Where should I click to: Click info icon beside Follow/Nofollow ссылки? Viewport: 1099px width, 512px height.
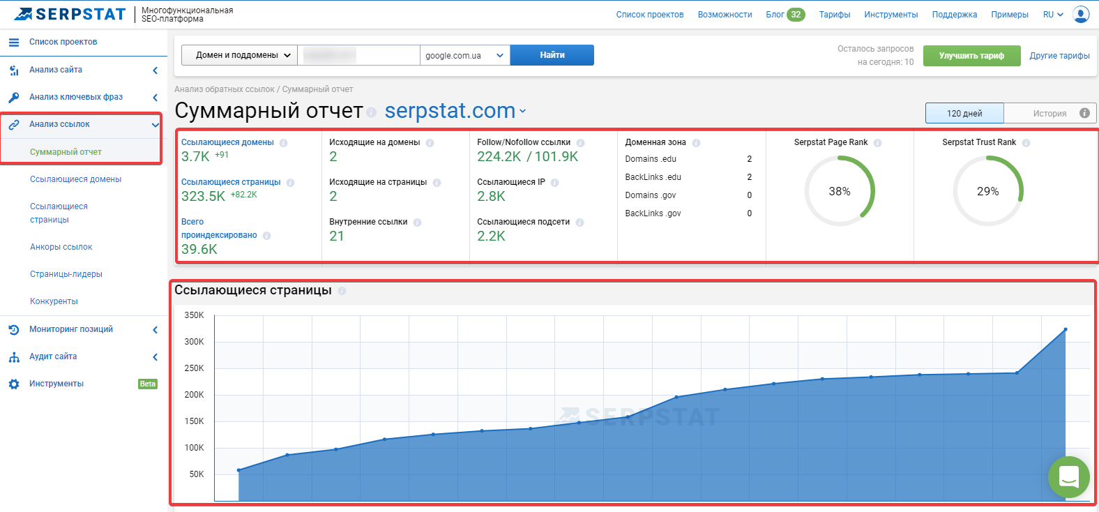click(580, 142)
